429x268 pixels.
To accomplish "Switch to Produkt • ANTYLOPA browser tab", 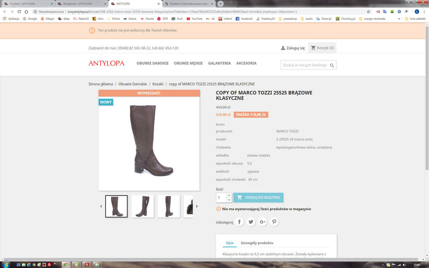I will click(x=27, y=4).
